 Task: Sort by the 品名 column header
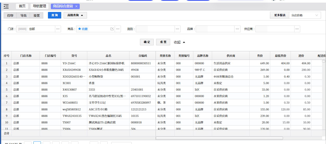tap(108, 56)
